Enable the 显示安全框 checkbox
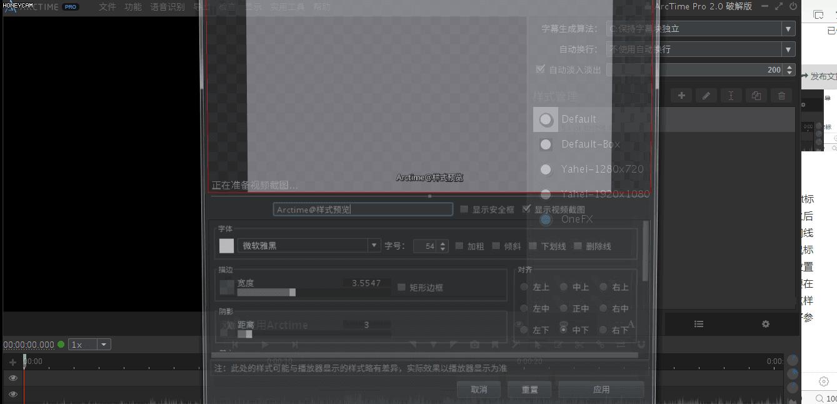 [463, 209]
